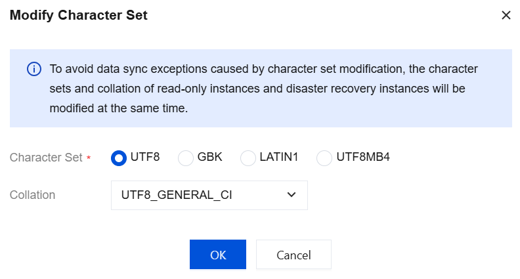Choose the GBK radio button circle
This screenshot has height=279, width=520.
pos(186,158)
